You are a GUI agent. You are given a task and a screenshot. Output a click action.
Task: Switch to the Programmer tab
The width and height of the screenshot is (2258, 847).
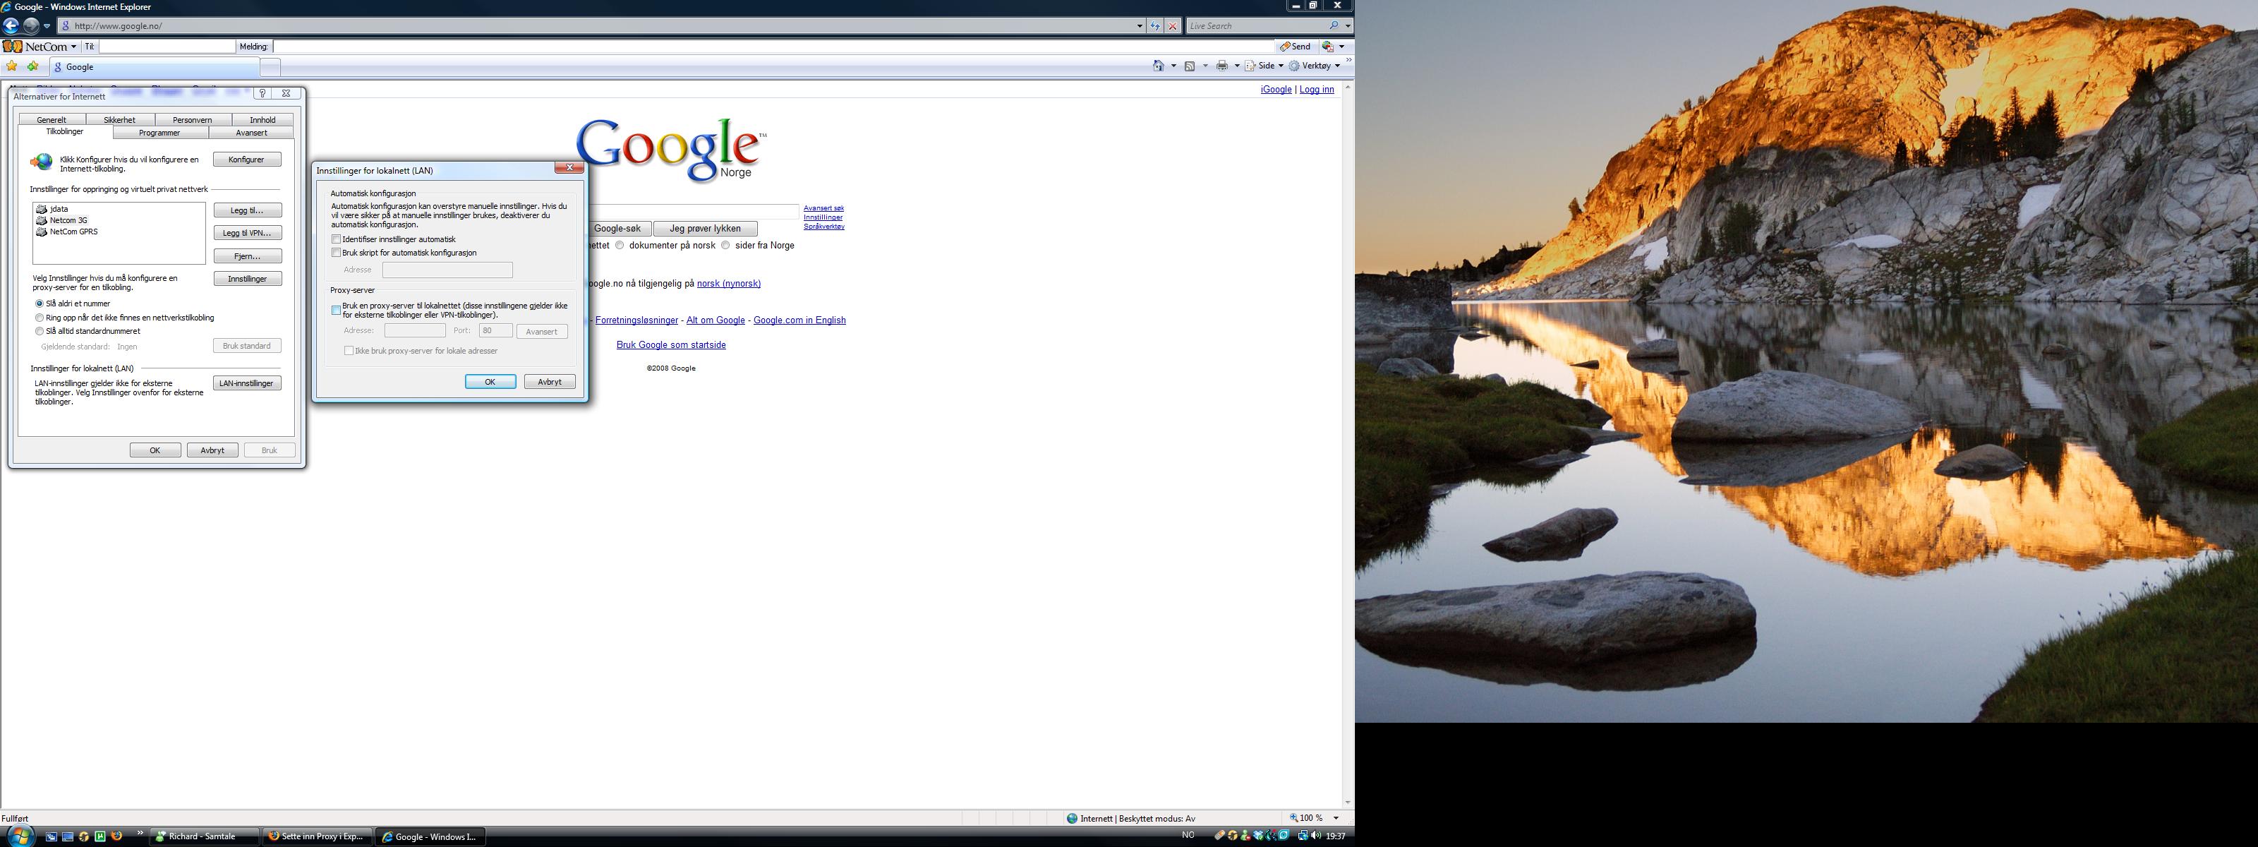click(x=159, y=133)
